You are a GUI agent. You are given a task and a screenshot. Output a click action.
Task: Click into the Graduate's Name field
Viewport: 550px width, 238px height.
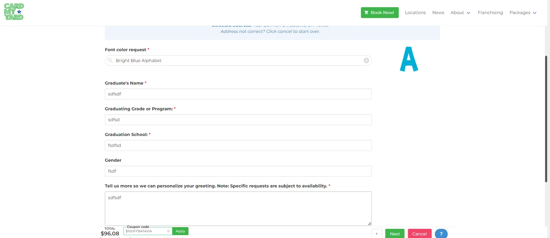[238, 94]
